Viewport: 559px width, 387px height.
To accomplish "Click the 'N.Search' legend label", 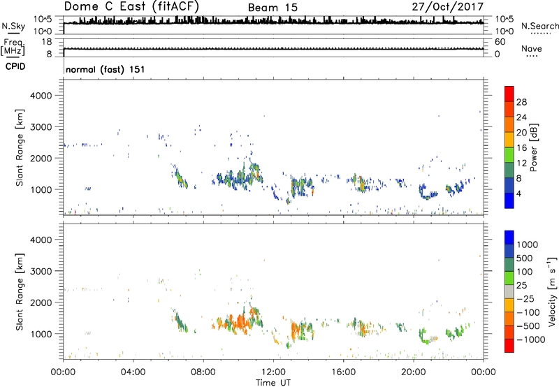I will 540,26.
